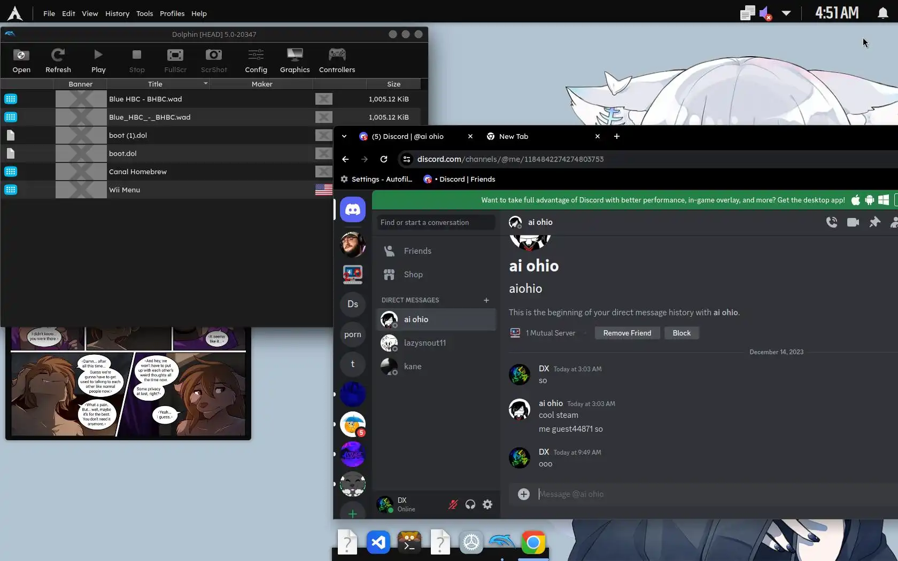Open the Tools menu
Viewport: 898px width, 561px height.
tap(144, 13)
